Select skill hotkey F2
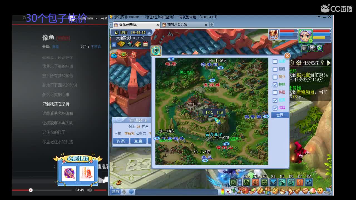Screen dimensions: 356x200 tap(255, 182)
